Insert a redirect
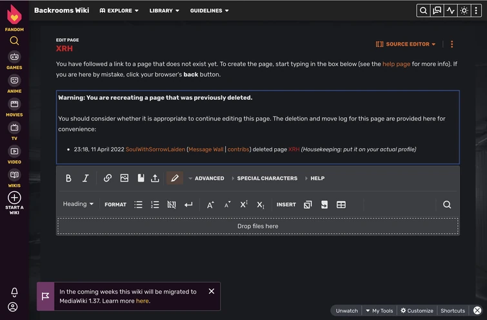 coord(324,205)
